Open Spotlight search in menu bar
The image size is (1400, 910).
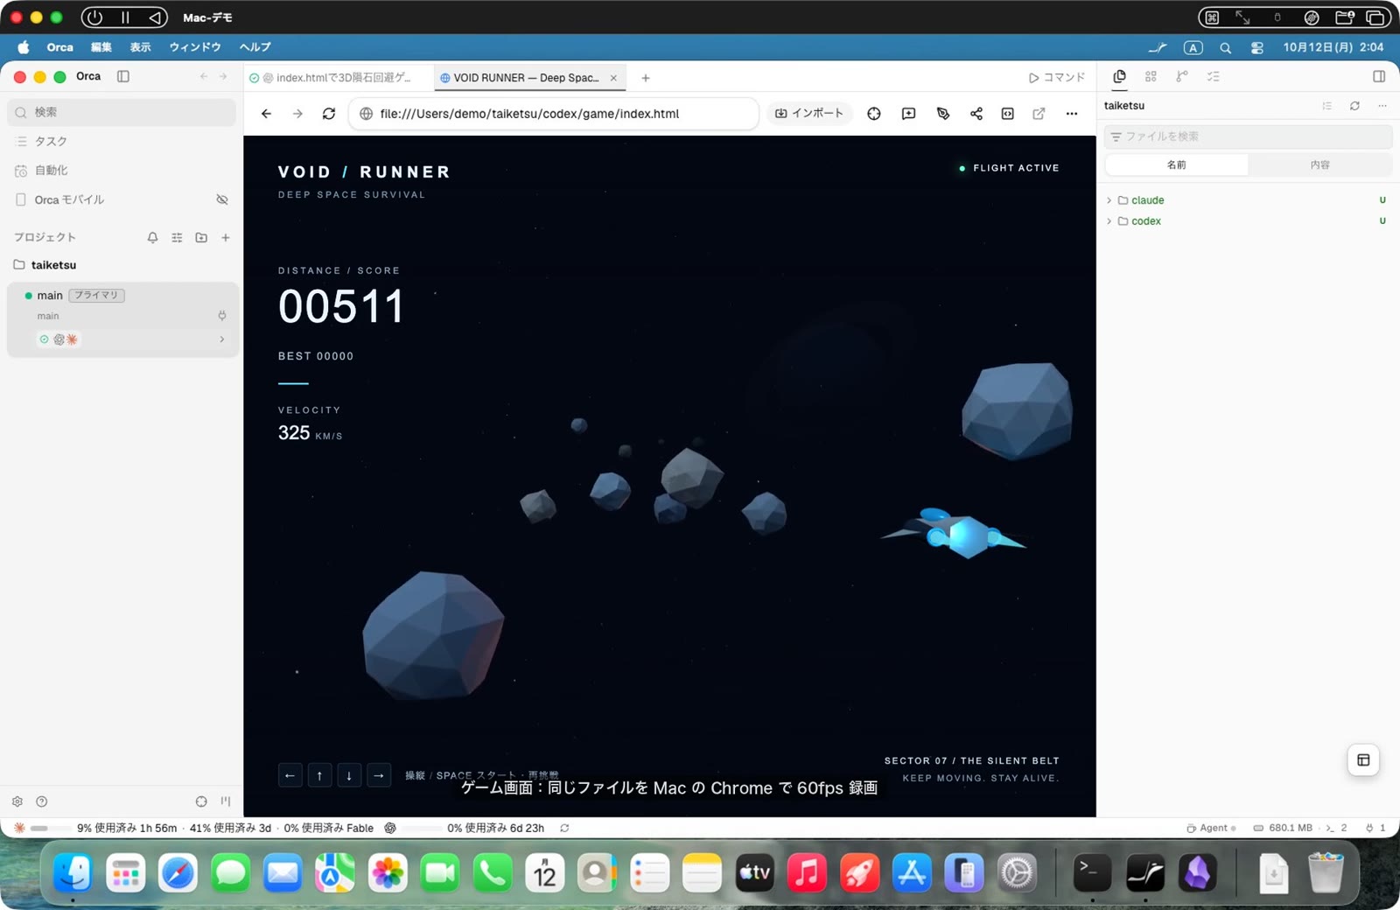tap(1226, 48)
